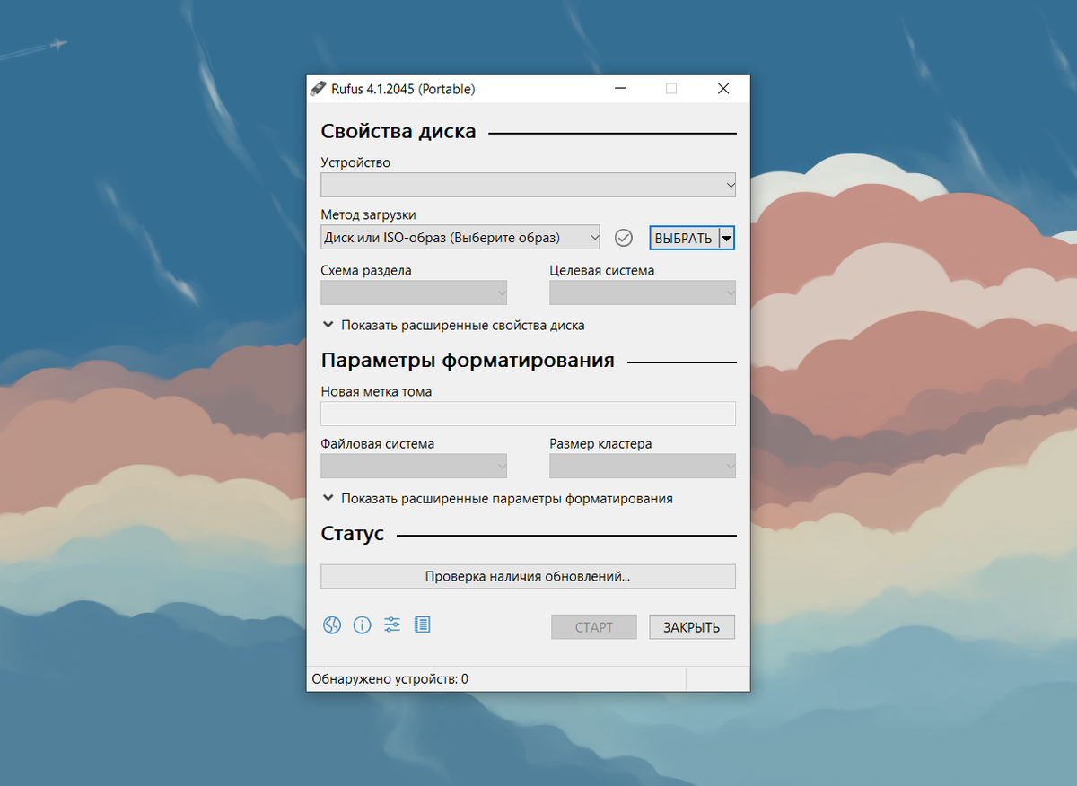Open the Размер кластера dropdown

tap(643, 466)
